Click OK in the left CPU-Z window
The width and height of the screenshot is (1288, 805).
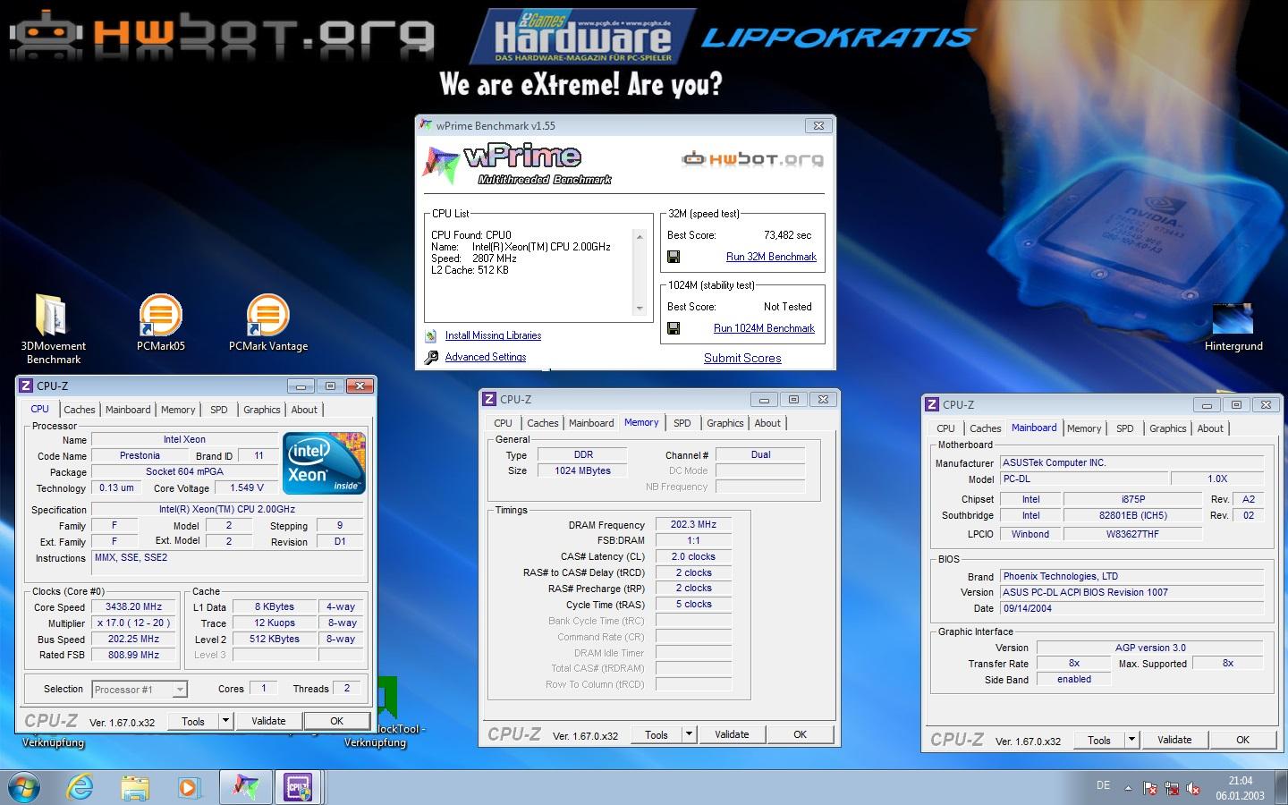click(336, 721)
